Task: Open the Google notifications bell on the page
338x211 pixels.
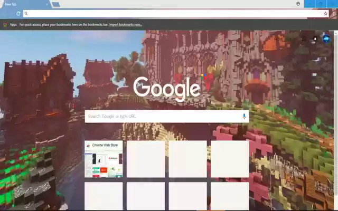Action: coord(315,39)
